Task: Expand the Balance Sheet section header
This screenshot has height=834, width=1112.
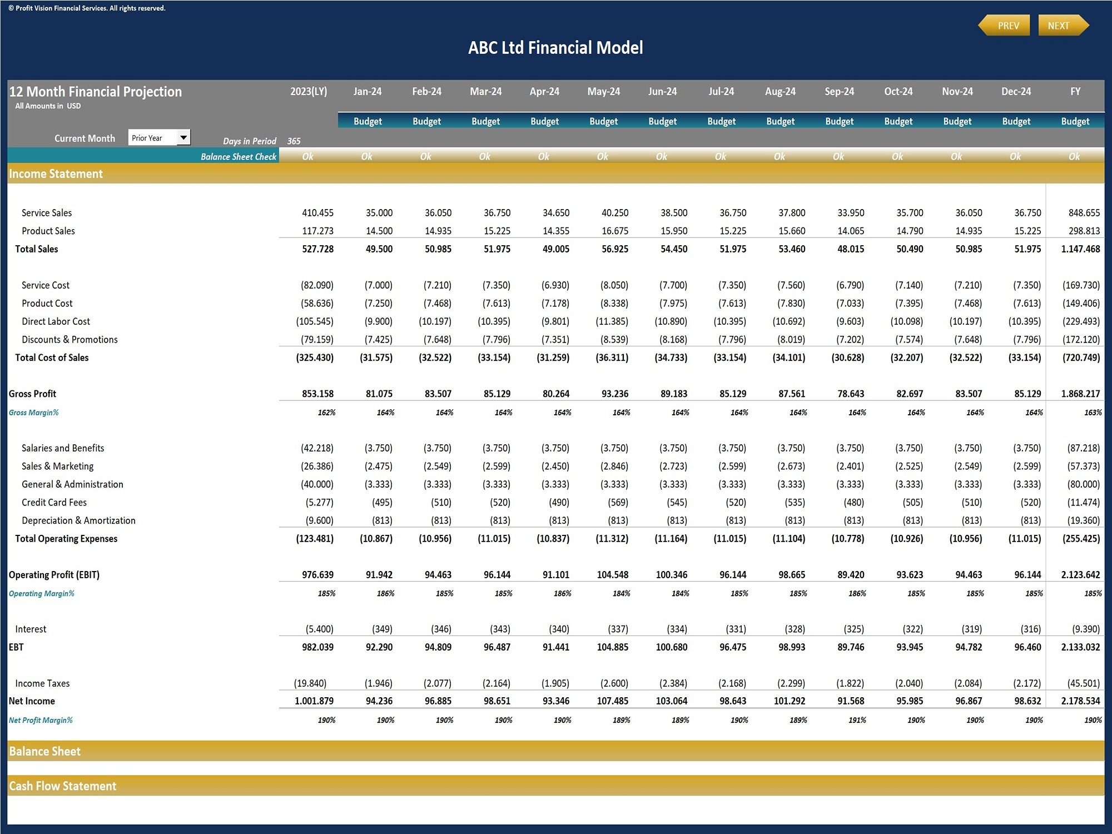Action: point(556,751)
